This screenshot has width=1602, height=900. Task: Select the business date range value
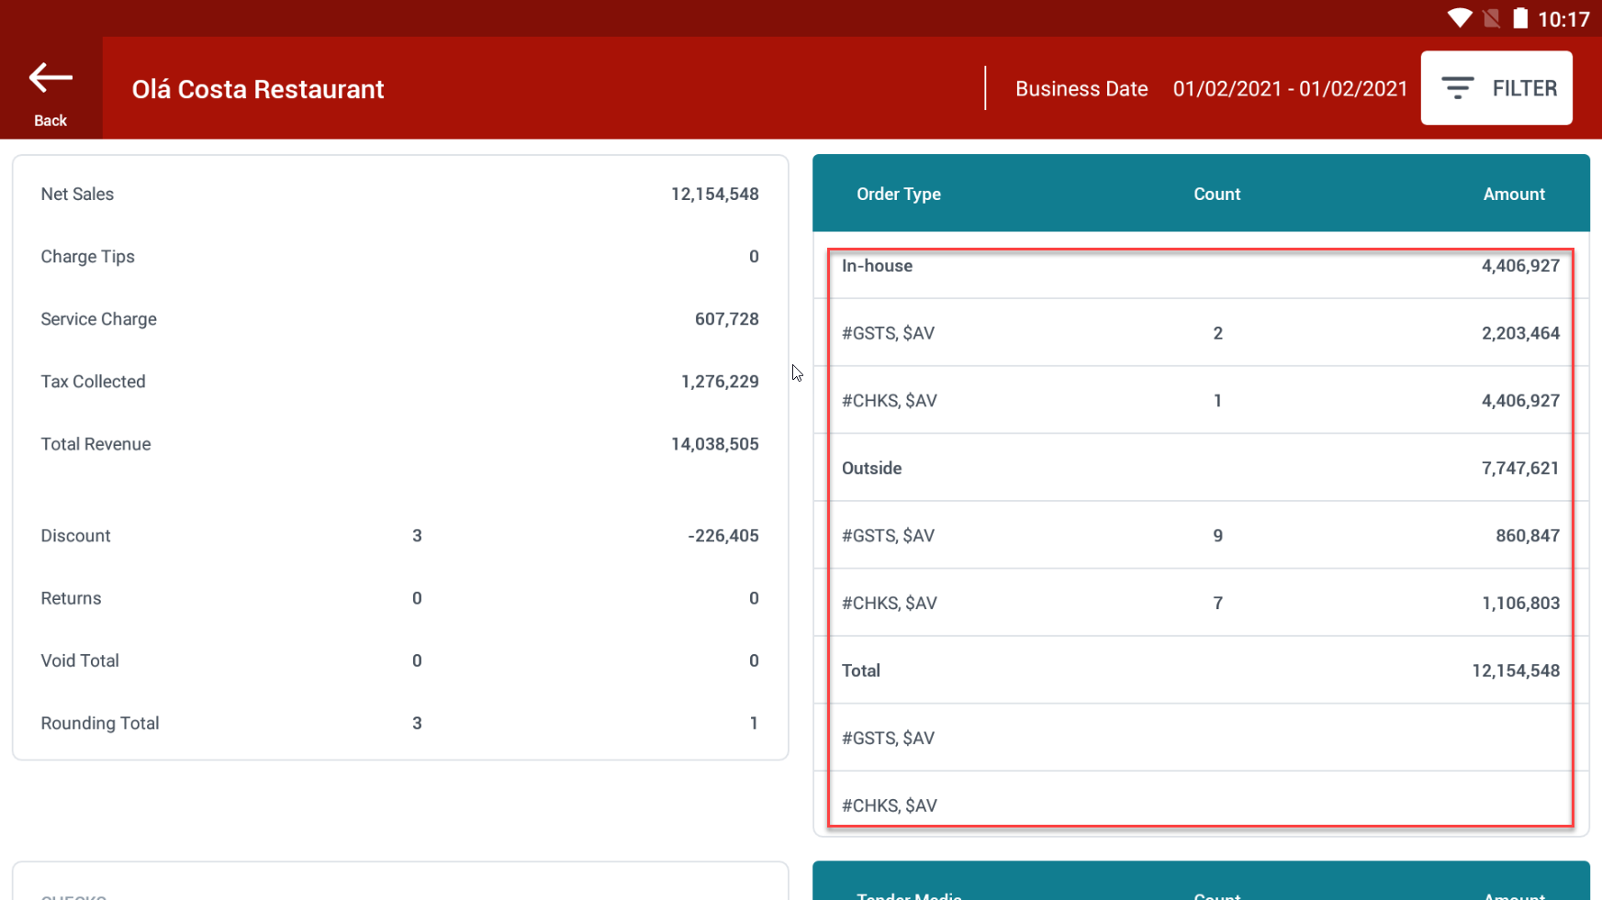(1289, 89)
